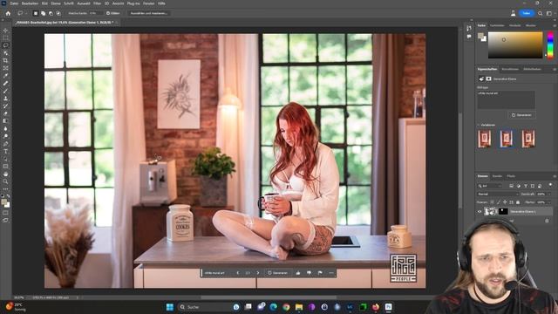Choose Add to Selection mode
Screen dimensions: 558x314
43,13
